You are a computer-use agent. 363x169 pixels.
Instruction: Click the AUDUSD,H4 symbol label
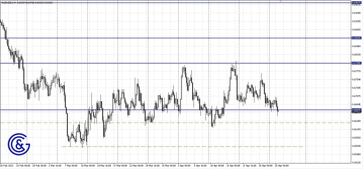(9, 2)
